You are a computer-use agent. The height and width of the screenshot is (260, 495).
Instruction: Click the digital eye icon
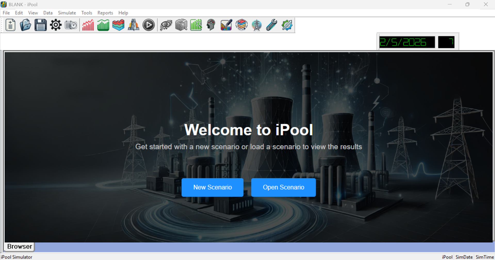(166, 25)
